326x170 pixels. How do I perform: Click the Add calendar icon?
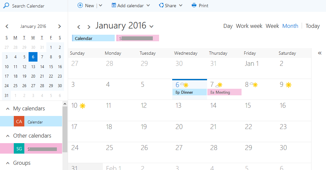[114, 5]
